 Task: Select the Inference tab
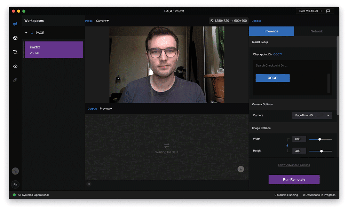click(271, 31)
